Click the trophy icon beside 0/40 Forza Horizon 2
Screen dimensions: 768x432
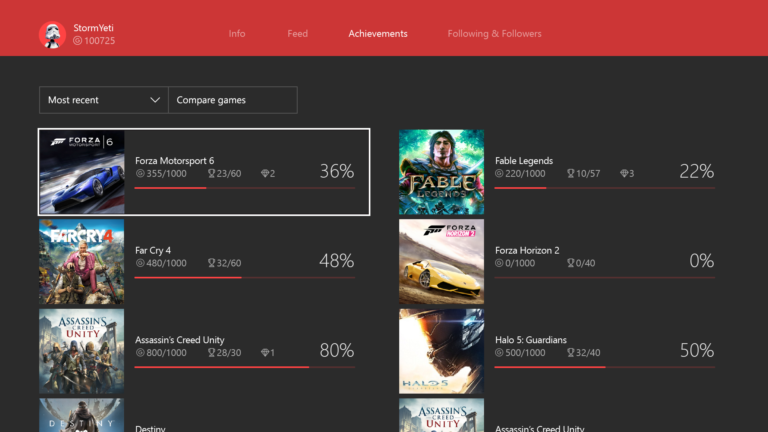coord(571,263)
